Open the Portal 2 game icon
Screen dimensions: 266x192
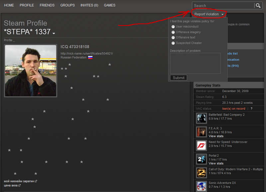coord(201,159)
